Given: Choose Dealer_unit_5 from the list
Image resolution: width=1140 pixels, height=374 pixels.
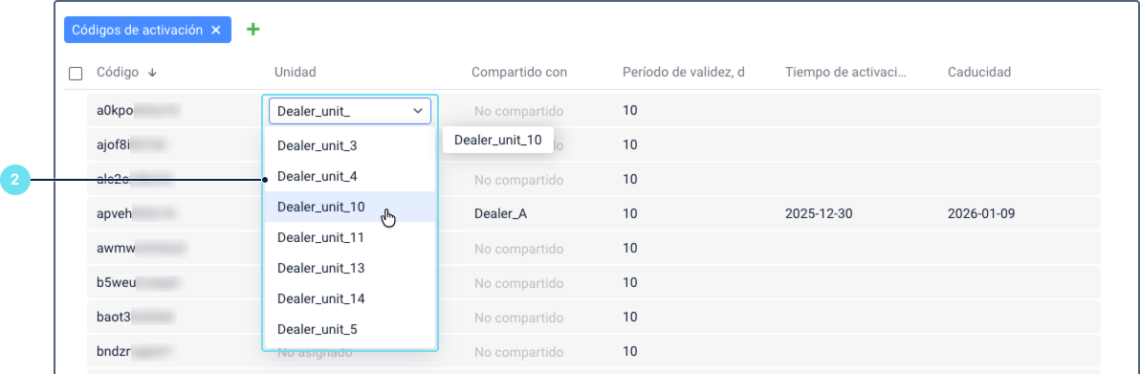Looking at the screenshot, I should tap(350, 329).
